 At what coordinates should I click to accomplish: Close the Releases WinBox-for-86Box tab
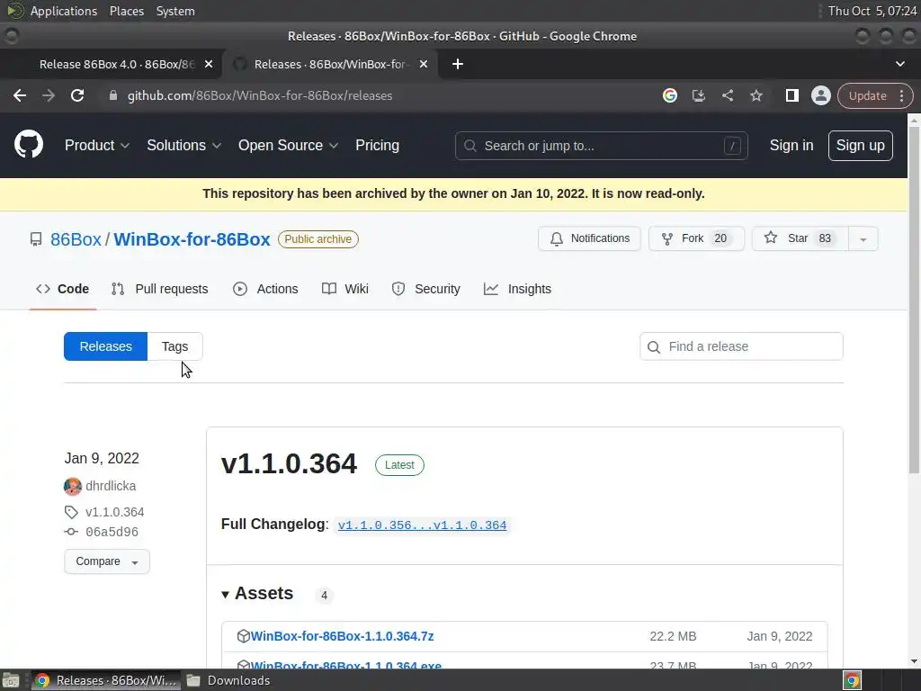coord(424,64)
